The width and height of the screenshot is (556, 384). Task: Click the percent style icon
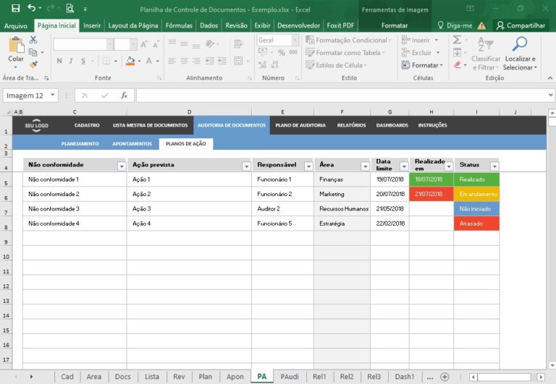click(282, 52)
